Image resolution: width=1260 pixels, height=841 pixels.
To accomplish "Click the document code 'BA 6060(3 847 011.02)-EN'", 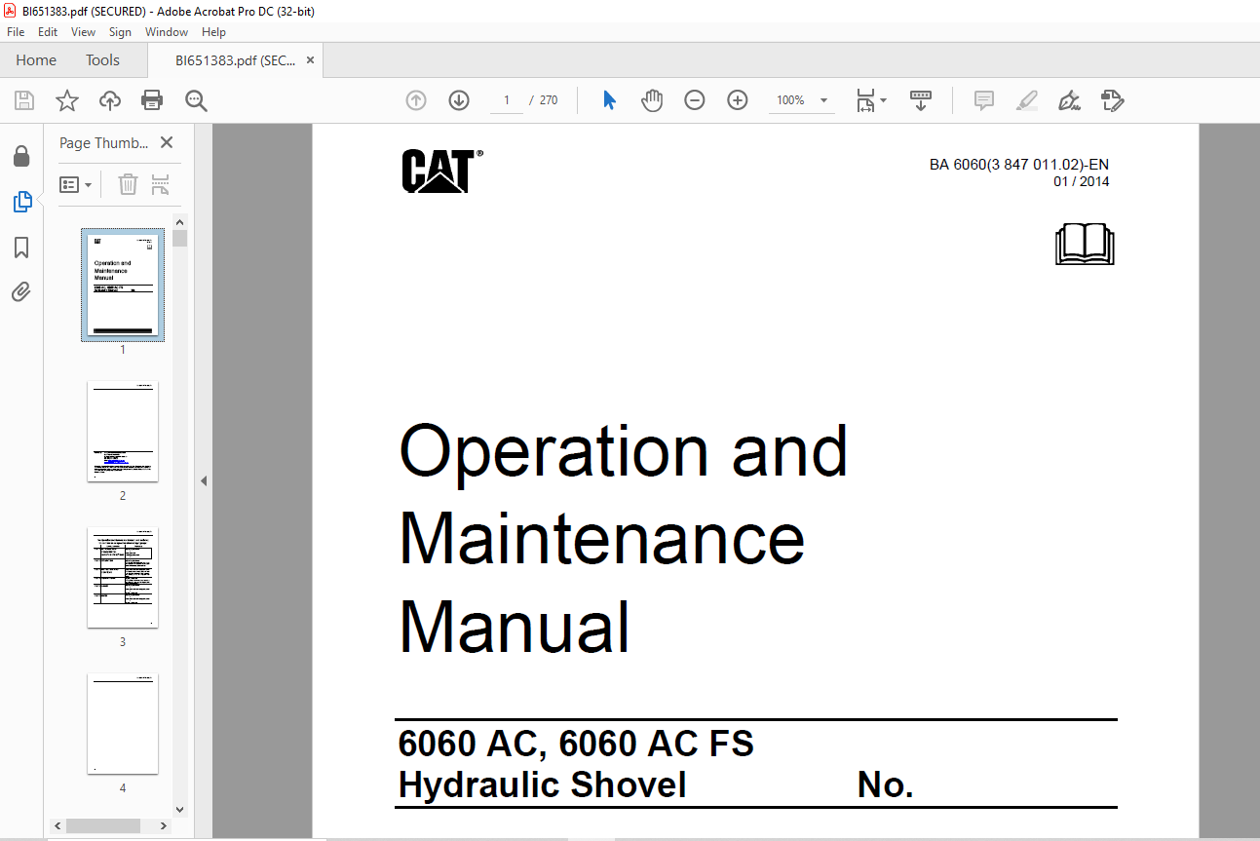I will 1019,165.
